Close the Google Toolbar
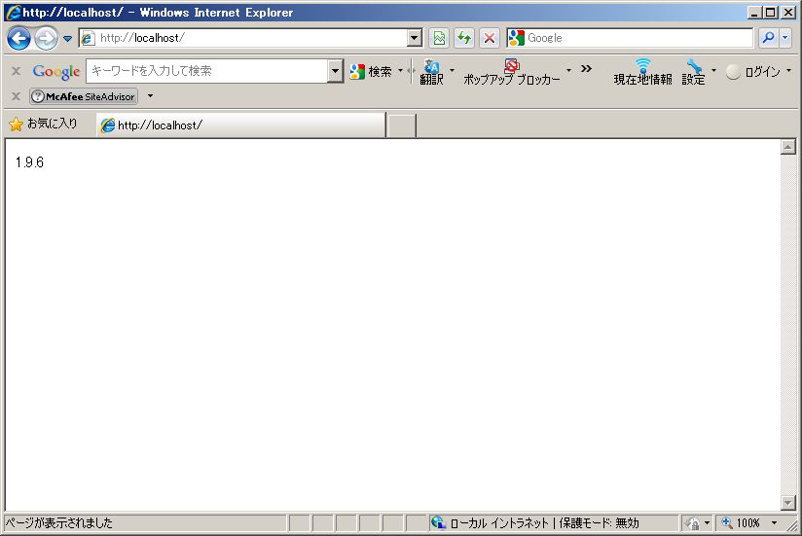802x536 pixels. (x=17, y=71)
